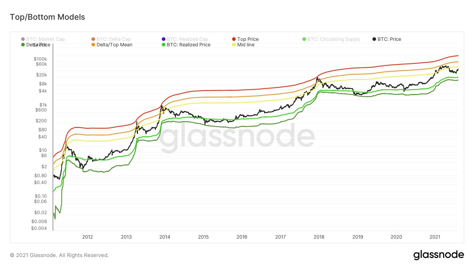Viewport: 474px width, 267px height.
Task: Click the Top/Bottom Models chart title
Action: [47, 17]
